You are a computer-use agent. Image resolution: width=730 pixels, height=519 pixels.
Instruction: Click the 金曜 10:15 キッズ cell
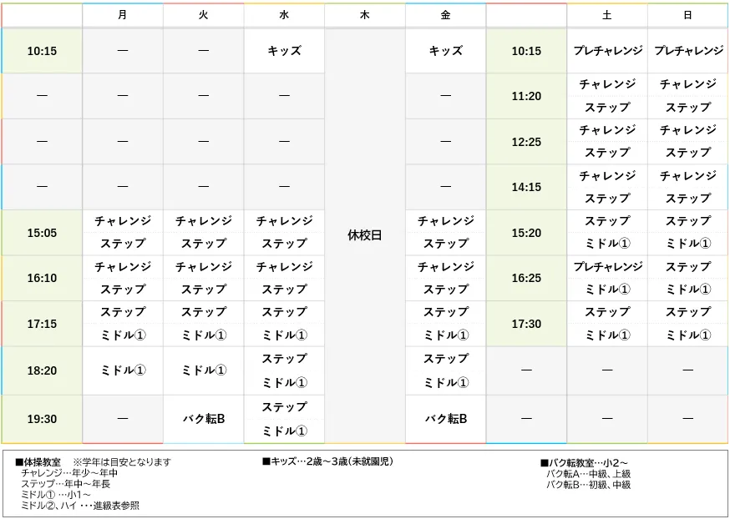point(445,50)
